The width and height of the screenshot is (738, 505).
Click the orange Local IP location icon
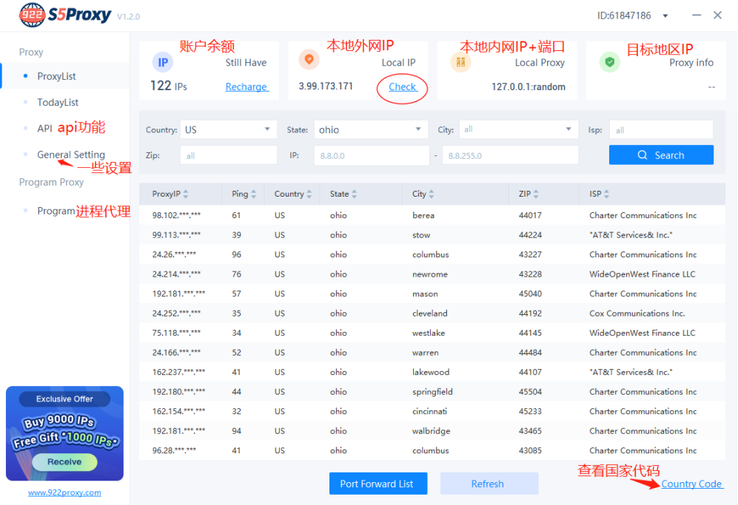tap(309, 58)
